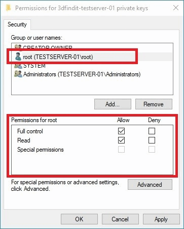Screen dimensions: 184x229
Task: Switch to the Security tab
Action: [x=17, y=24]
